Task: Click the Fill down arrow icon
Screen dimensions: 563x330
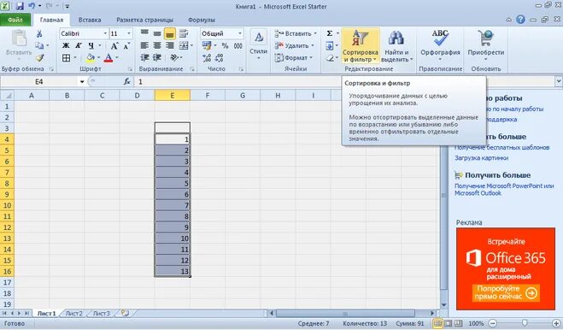Action: click(x=330, y=45)
